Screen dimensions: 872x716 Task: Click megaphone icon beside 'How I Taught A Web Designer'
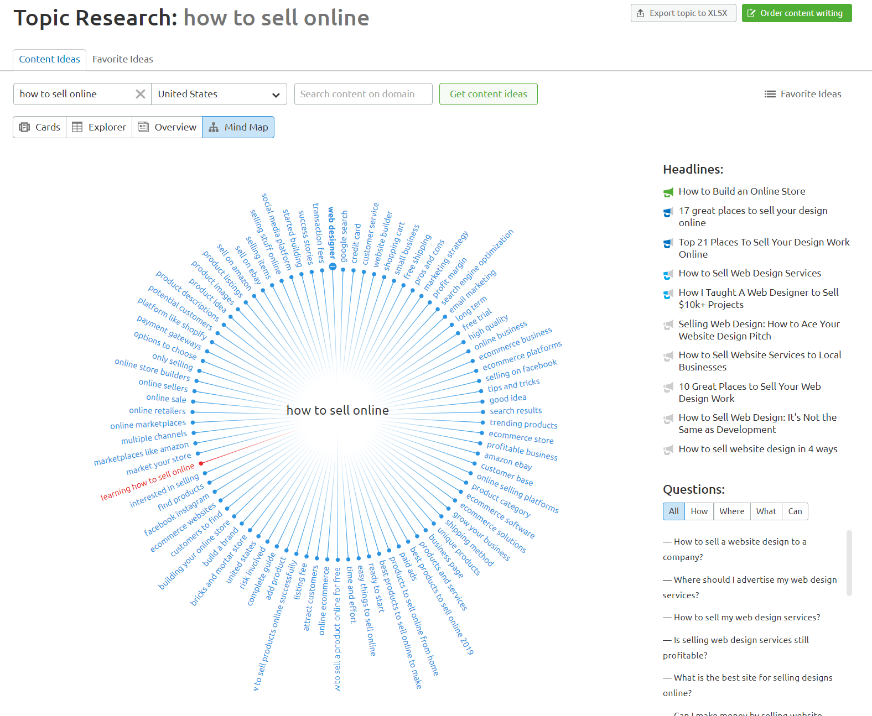coord(668,294)
